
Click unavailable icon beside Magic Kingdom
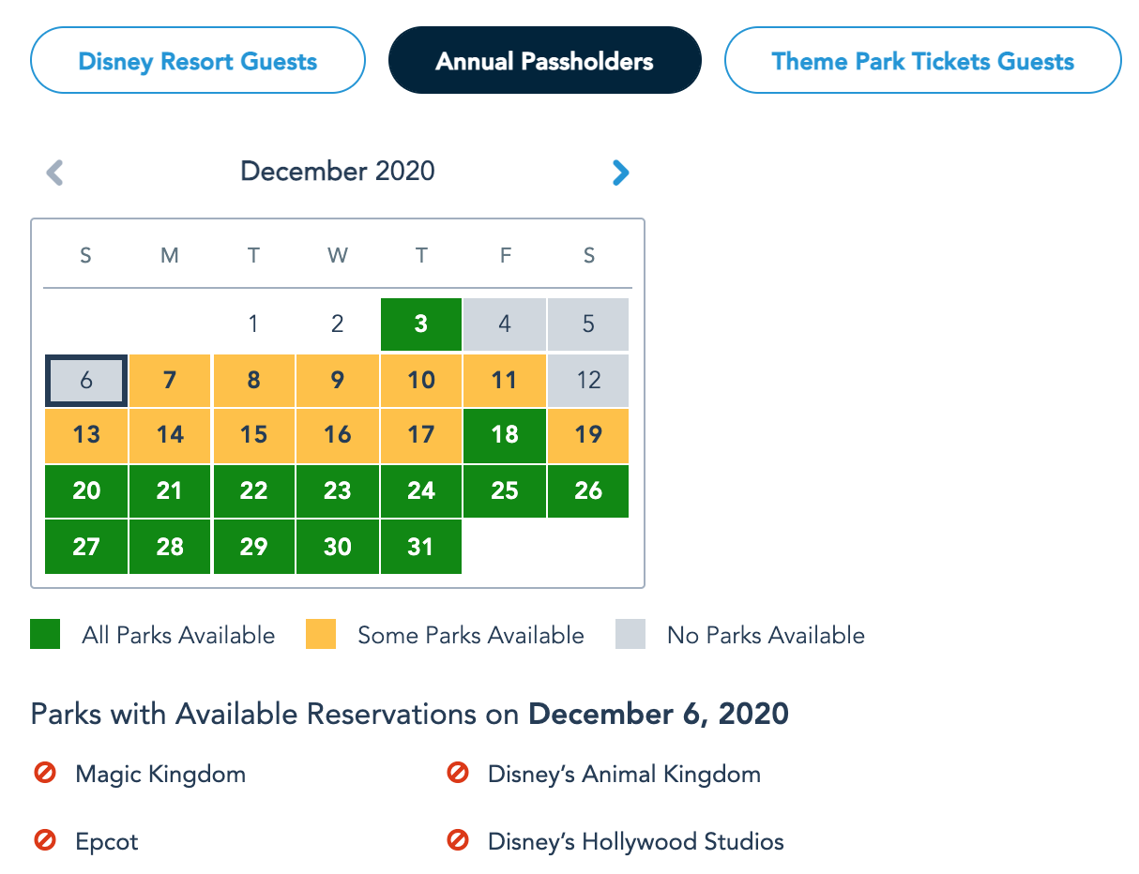[x=44, y=774]
